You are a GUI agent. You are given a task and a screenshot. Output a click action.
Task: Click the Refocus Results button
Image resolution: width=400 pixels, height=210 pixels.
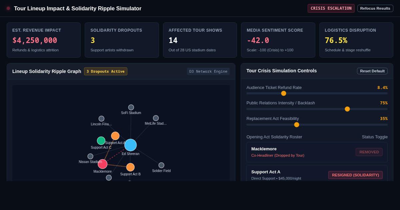[x=375, y=8]
